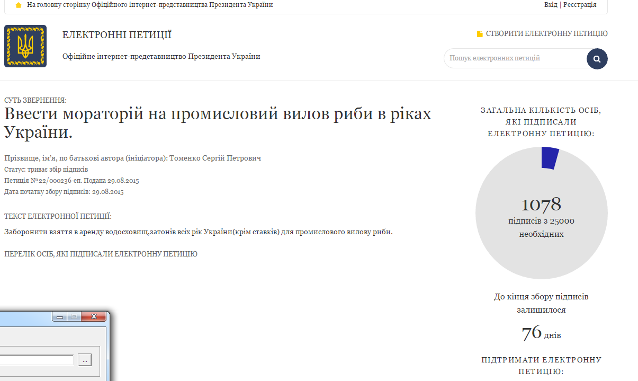The height and width of the screenshot is (381, 638).
Task: Click the 'Офіційне інтернет-представництво Президента України' subtitle
Action: click(x=161, y=57)
